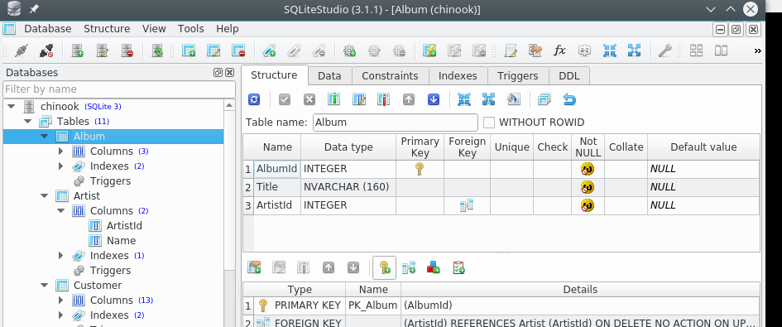The height and width of the screenshot is (327, 782).
Task: Open the SQL functions editor fx icon
Action: pyautogui.click(x=560, y=50)
